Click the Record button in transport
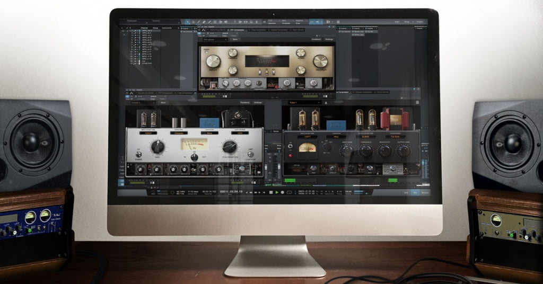The width and height of the screenshot is (543, 284). click(x=282, y=192)
